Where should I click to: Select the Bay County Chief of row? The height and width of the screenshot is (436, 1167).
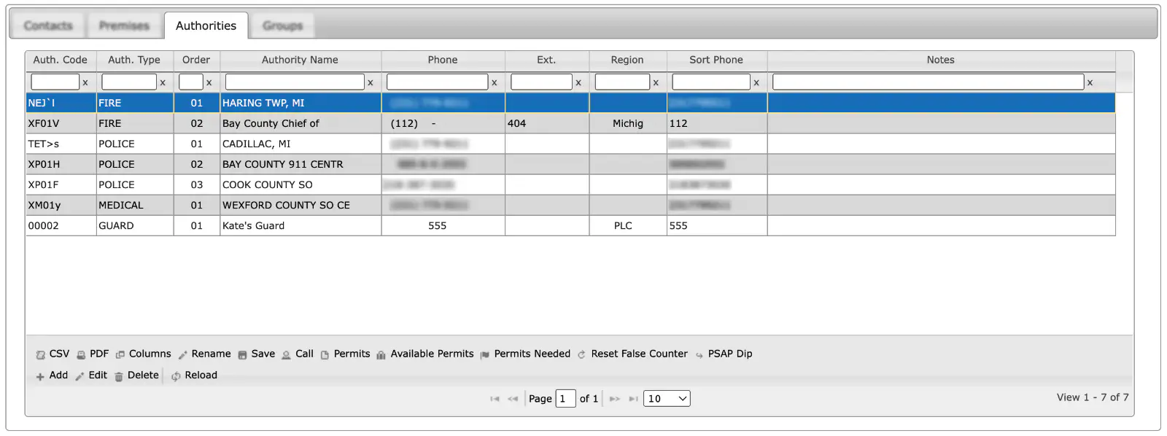click(570, 123)
